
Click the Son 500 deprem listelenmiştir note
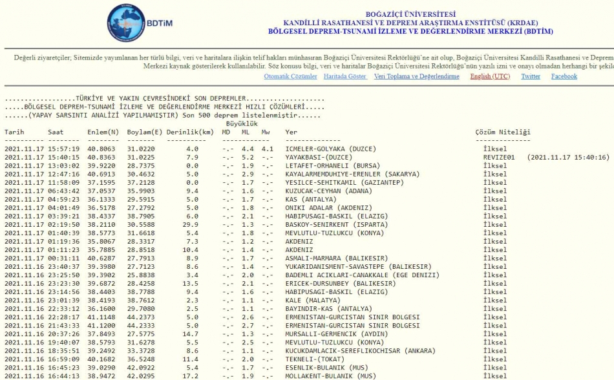[240, 116]
